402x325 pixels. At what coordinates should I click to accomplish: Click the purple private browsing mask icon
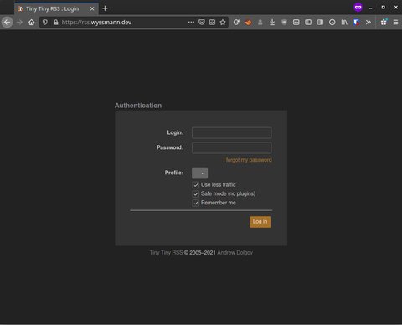coord(358,8)
